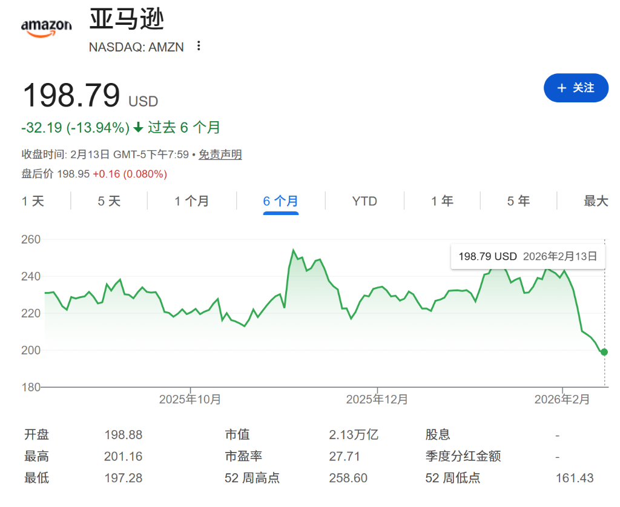Select the YTD tab

pyautogui.click(x=364, y=200)
